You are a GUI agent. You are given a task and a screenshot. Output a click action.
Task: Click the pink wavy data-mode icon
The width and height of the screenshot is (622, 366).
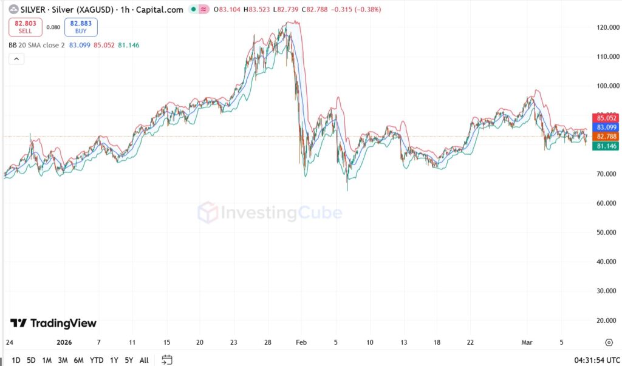click(204, 10)
